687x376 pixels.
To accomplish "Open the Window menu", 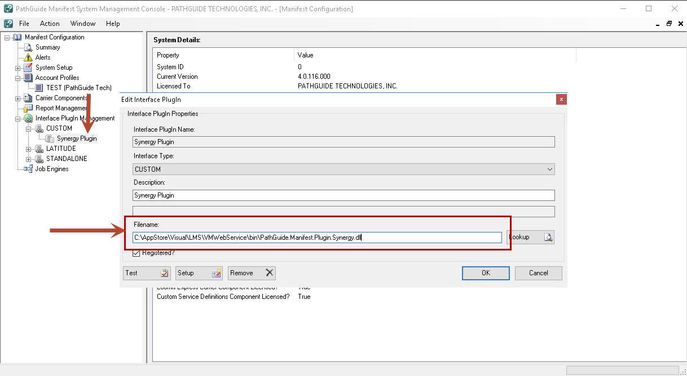I will tap(83, 24).
